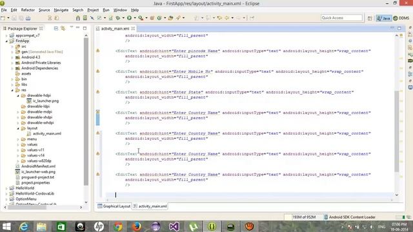The width and height of the screenshot is (413, 232).
Task: Close the activity_main.xml editor tab
Action: pyautogui.click(x=133, y=28)
